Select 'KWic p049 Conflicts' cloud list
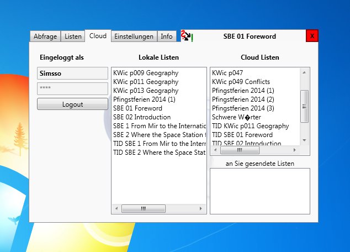This screenshot has width=350, height=252. [x=256, y=82]
